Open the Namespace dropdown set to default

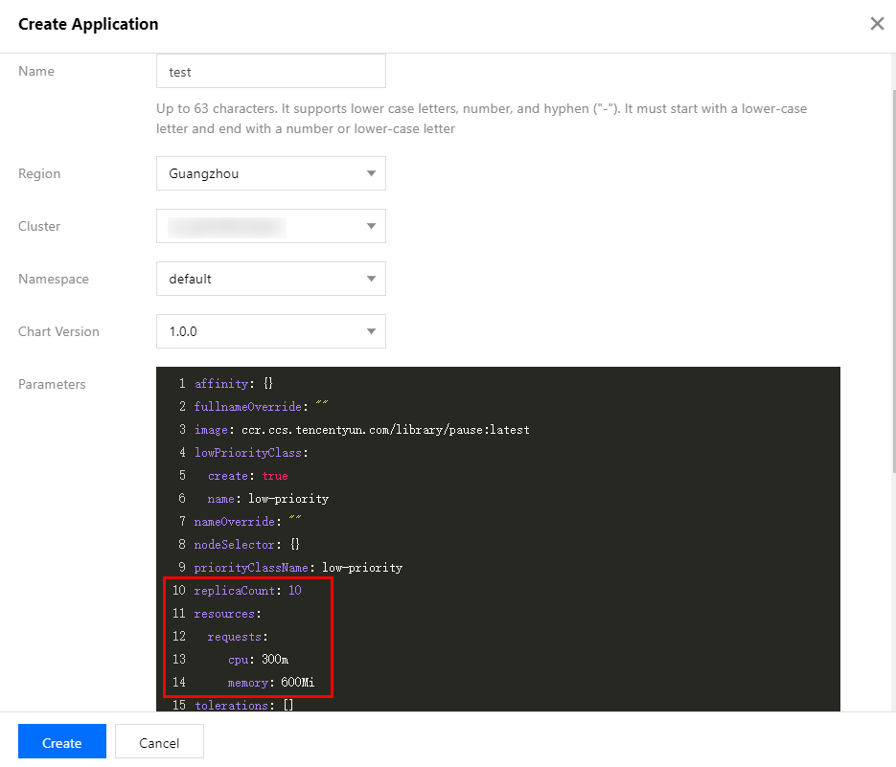point(270,279)
